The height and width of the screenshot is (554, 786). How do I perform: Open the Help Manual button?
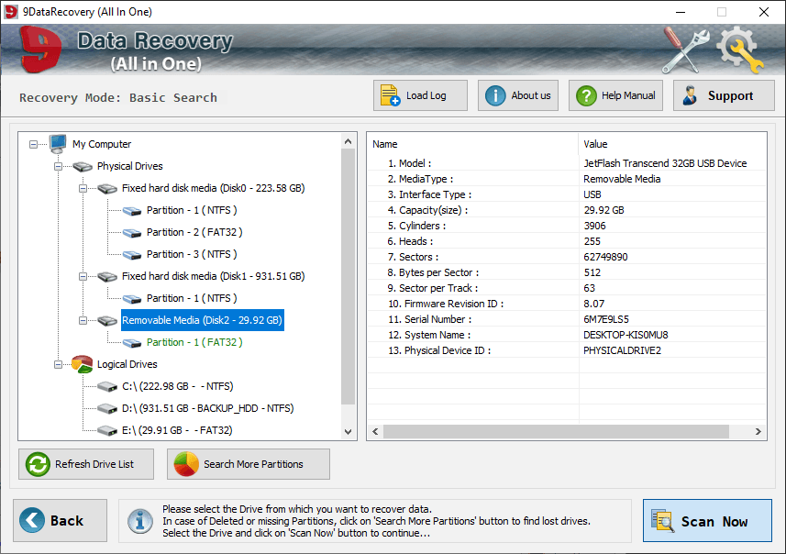click(x=615, y=95)
